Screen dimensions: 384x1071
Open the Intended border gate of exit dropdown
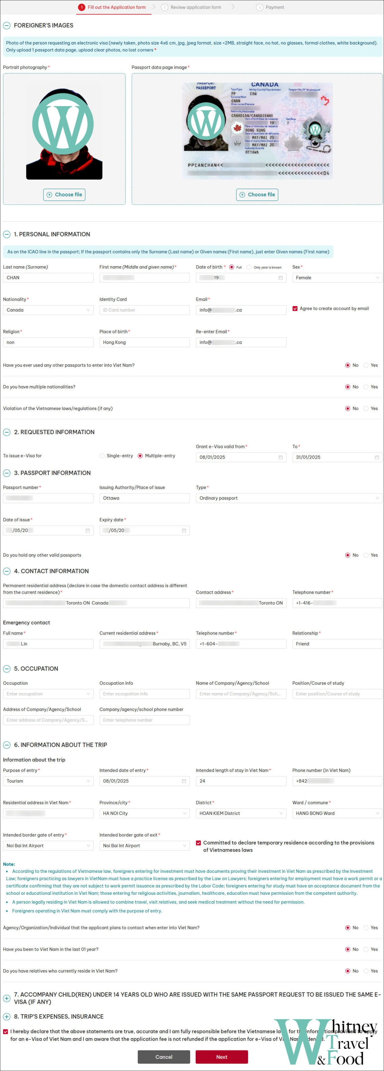coord(144,845)
